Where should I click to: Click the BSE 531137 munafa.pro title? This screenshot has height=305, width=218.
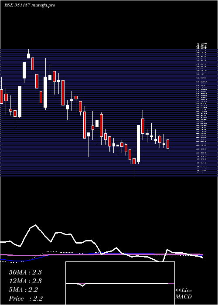pyautogui.click(x=30, y=5)
